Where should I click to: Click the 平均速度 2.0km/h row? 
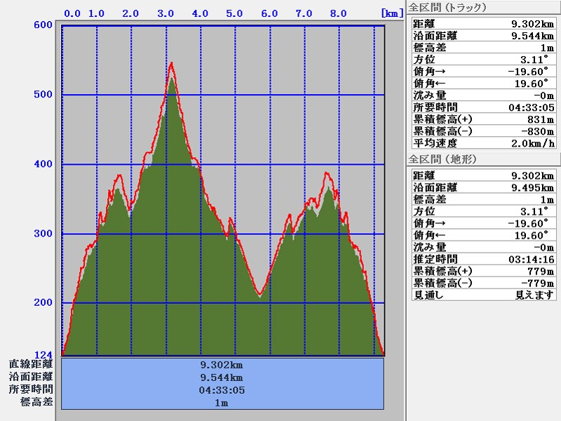tap(483, 143)
